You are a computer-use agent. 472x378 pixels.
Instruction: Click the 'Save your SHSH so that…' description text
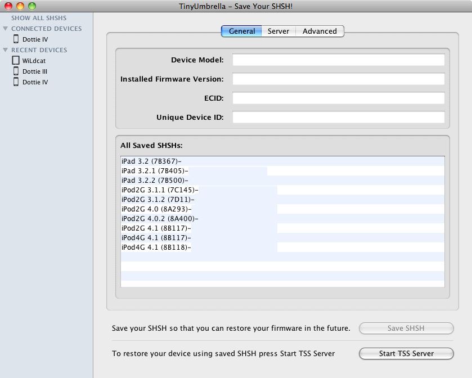point(231,328)
